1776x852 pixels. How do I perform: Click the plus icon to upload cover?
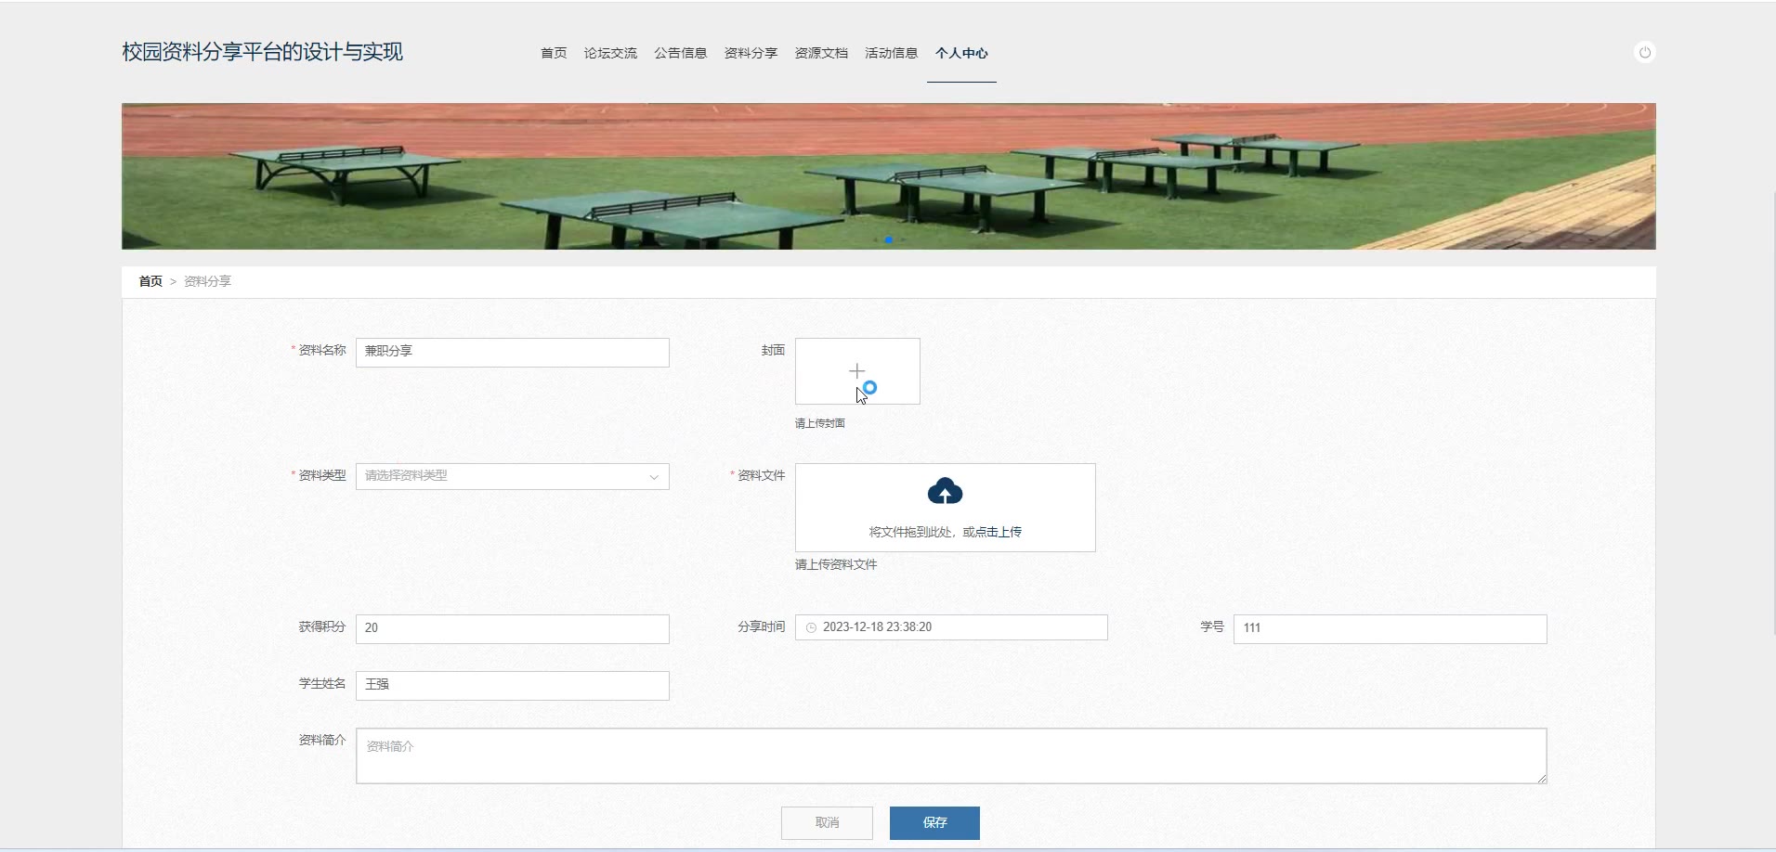pyautogui.click(x=856, y=370)
